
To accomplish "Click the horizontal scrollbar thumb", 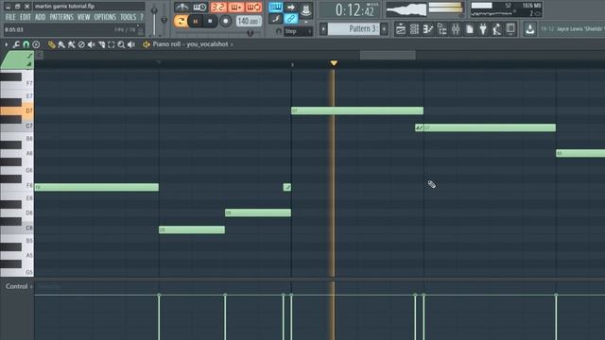I will coord(388,55).
